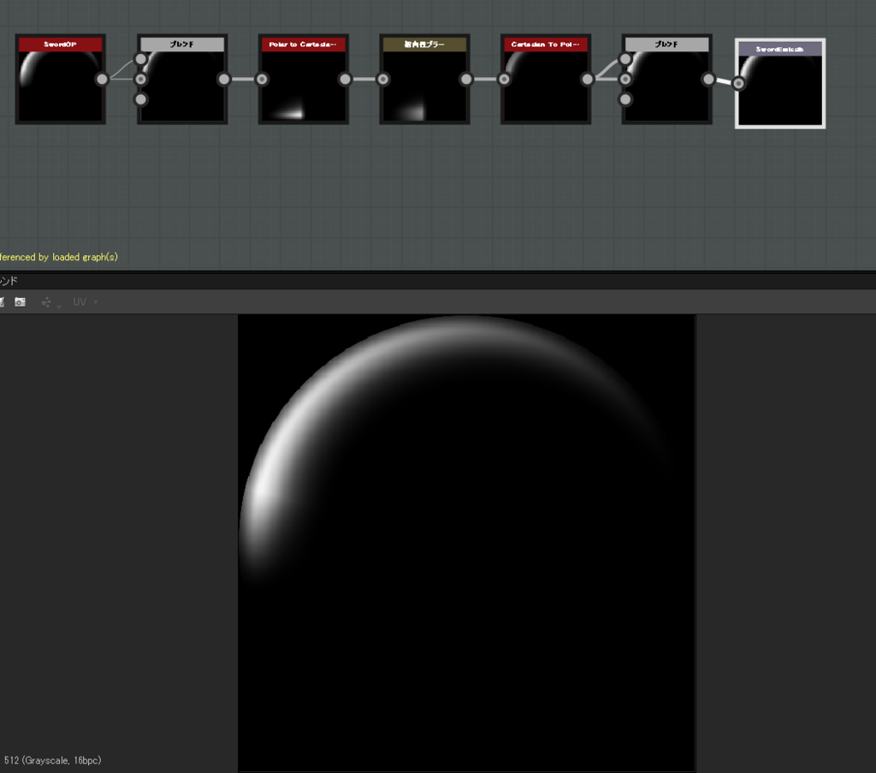Save the 2D view image with camera icon
This screenshot has height=773, width=876.
(21, 302)
